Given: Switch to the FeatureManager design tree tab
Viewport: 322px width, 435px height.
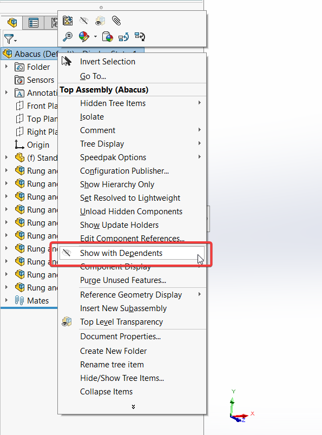Looking at the screenshot, I should click(12, 23).
